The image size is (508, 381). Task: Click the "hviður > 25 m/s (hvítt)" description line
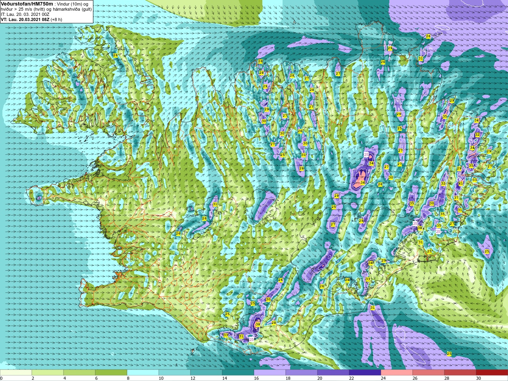pos(46,9)
